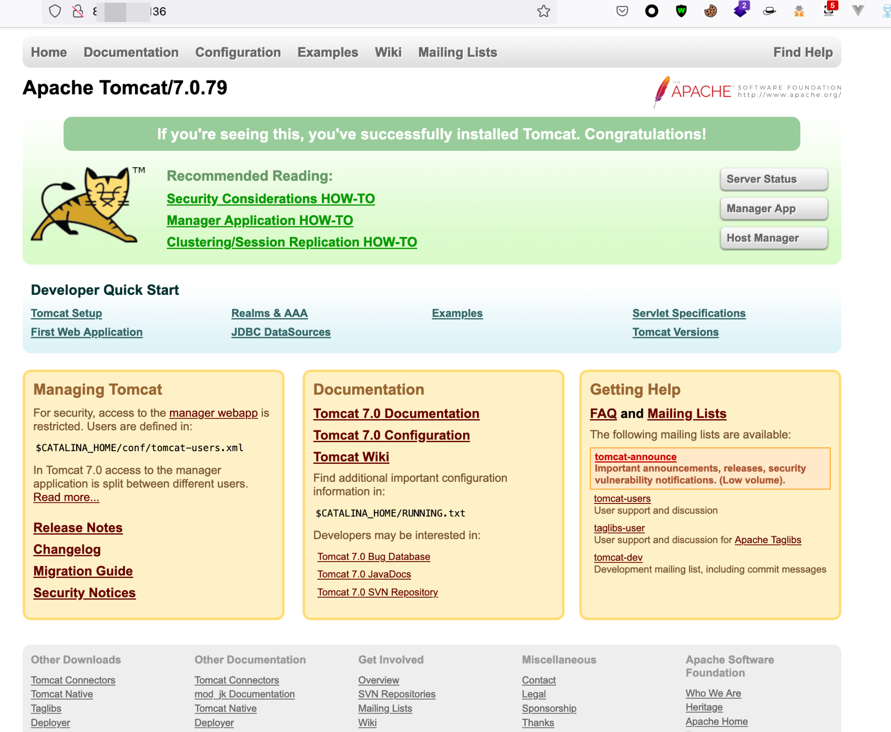Open the Wiki navigation item
891x732 pixels.
[x=388, y=52]
